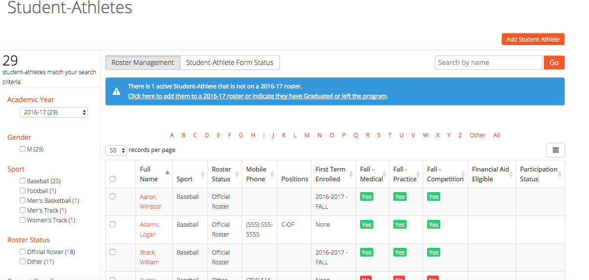Filter names by letter D
589x280 pixels.
pos(207,135)
